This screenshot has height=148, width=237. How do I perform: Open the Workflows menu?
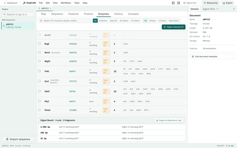click(66, 3)
